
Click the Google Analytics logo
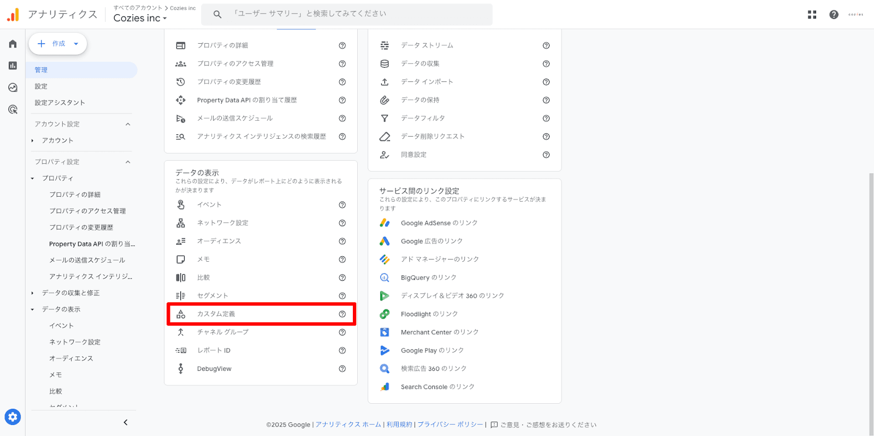tap(13, 15)
